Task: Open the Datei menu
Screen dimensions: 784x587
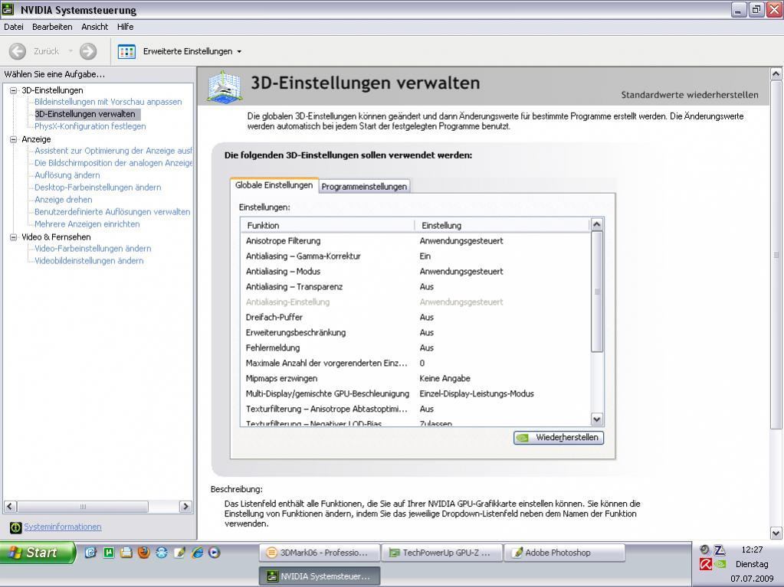Action: click(14, 27)
